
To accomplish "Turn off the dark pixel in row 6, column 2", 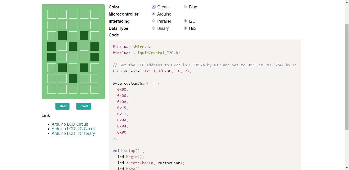I will (62, 68).
